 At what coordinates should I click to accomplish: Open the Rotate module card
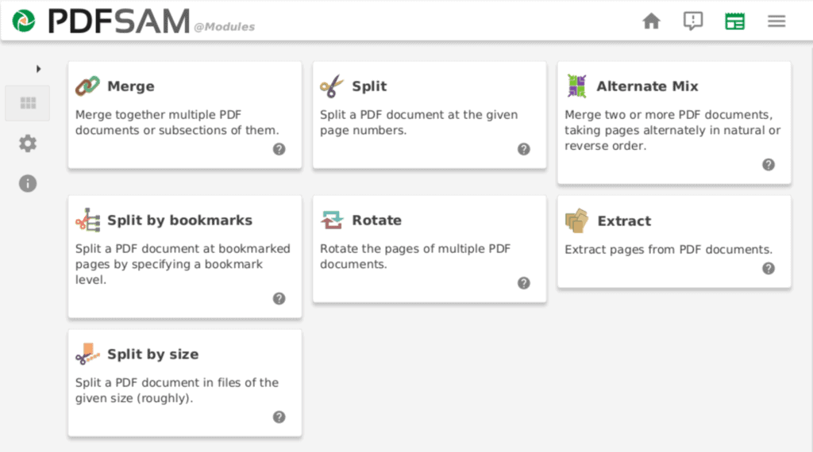coord(430,249)
